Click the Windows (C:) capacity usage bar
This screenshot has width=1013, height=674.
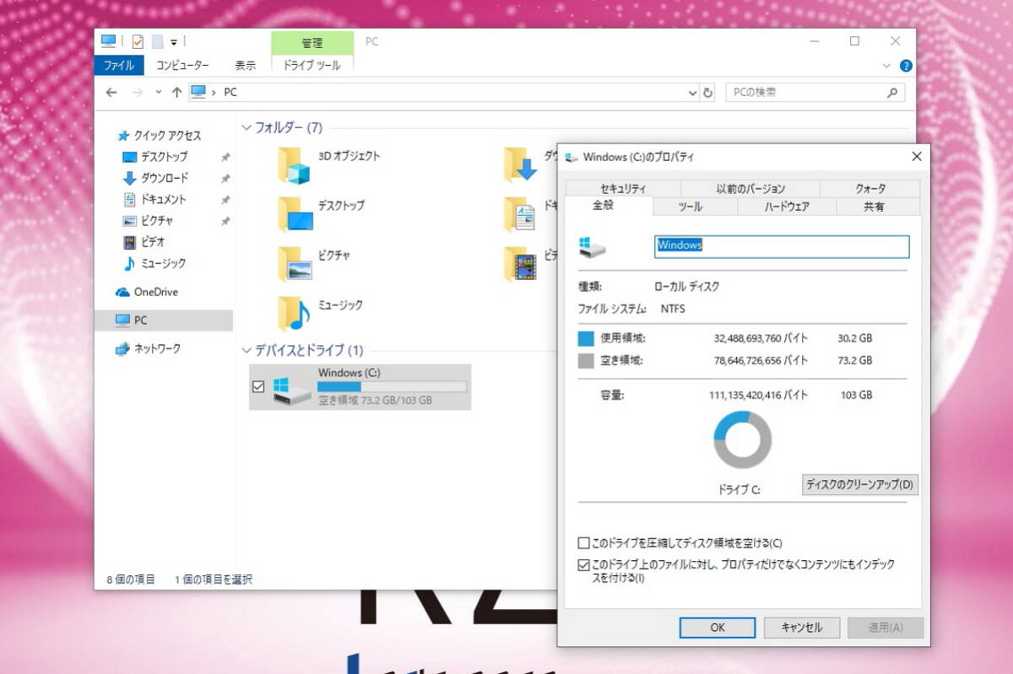coord(392,386)
